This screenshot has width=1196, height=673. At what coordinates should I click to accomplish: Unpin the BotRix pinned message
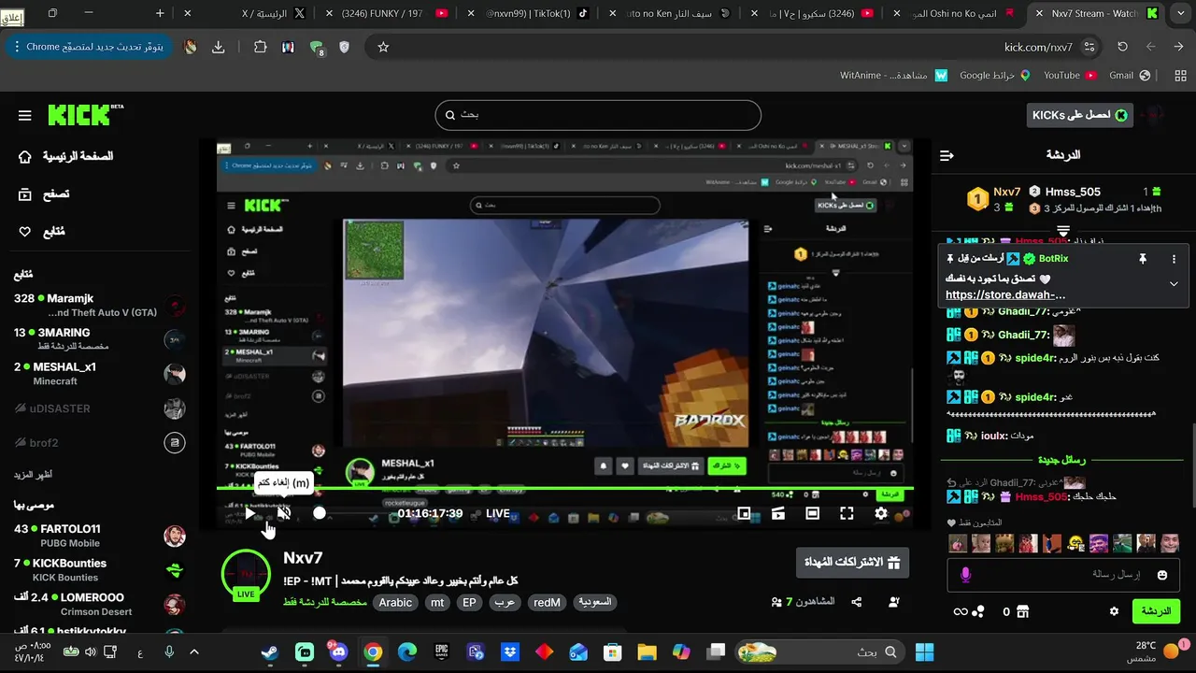(x=1142, y=259)
